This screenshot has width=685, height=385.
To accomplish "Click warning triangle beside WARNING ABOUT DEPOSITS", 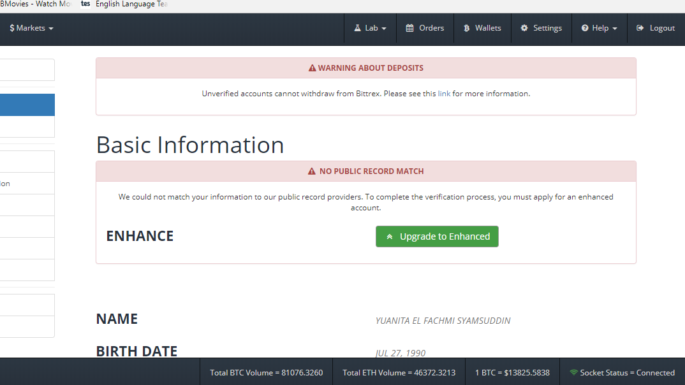I will pos(312,68).
